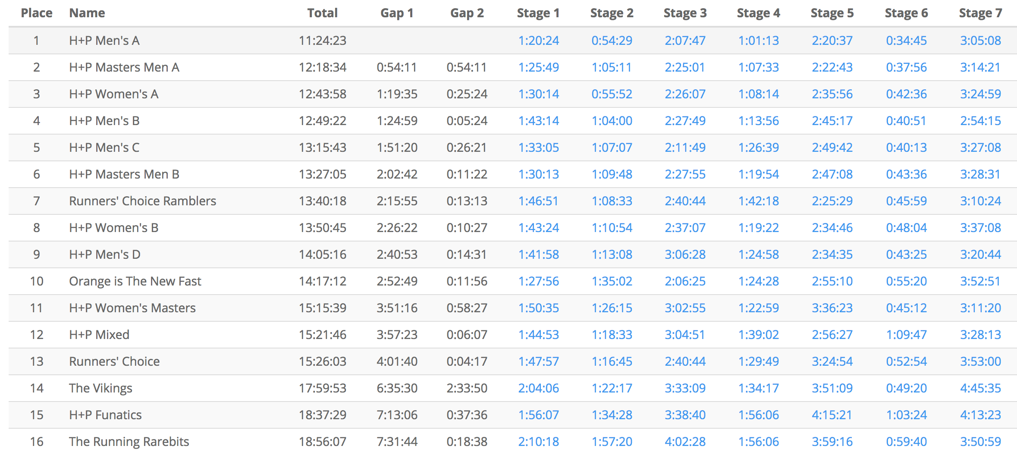Click The Vikings Stage 7 time 4:45:35
The width and height of the screenshot is (1017, 452).
point(980,388)
